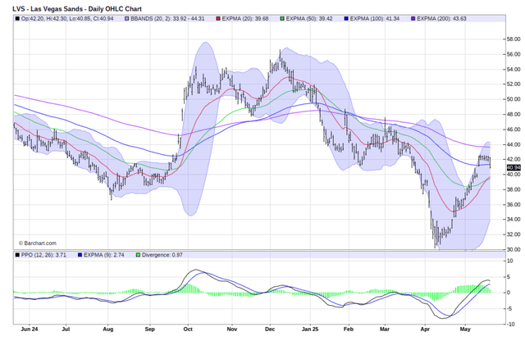Click the black OHLC legend square

tap(17, 19)
